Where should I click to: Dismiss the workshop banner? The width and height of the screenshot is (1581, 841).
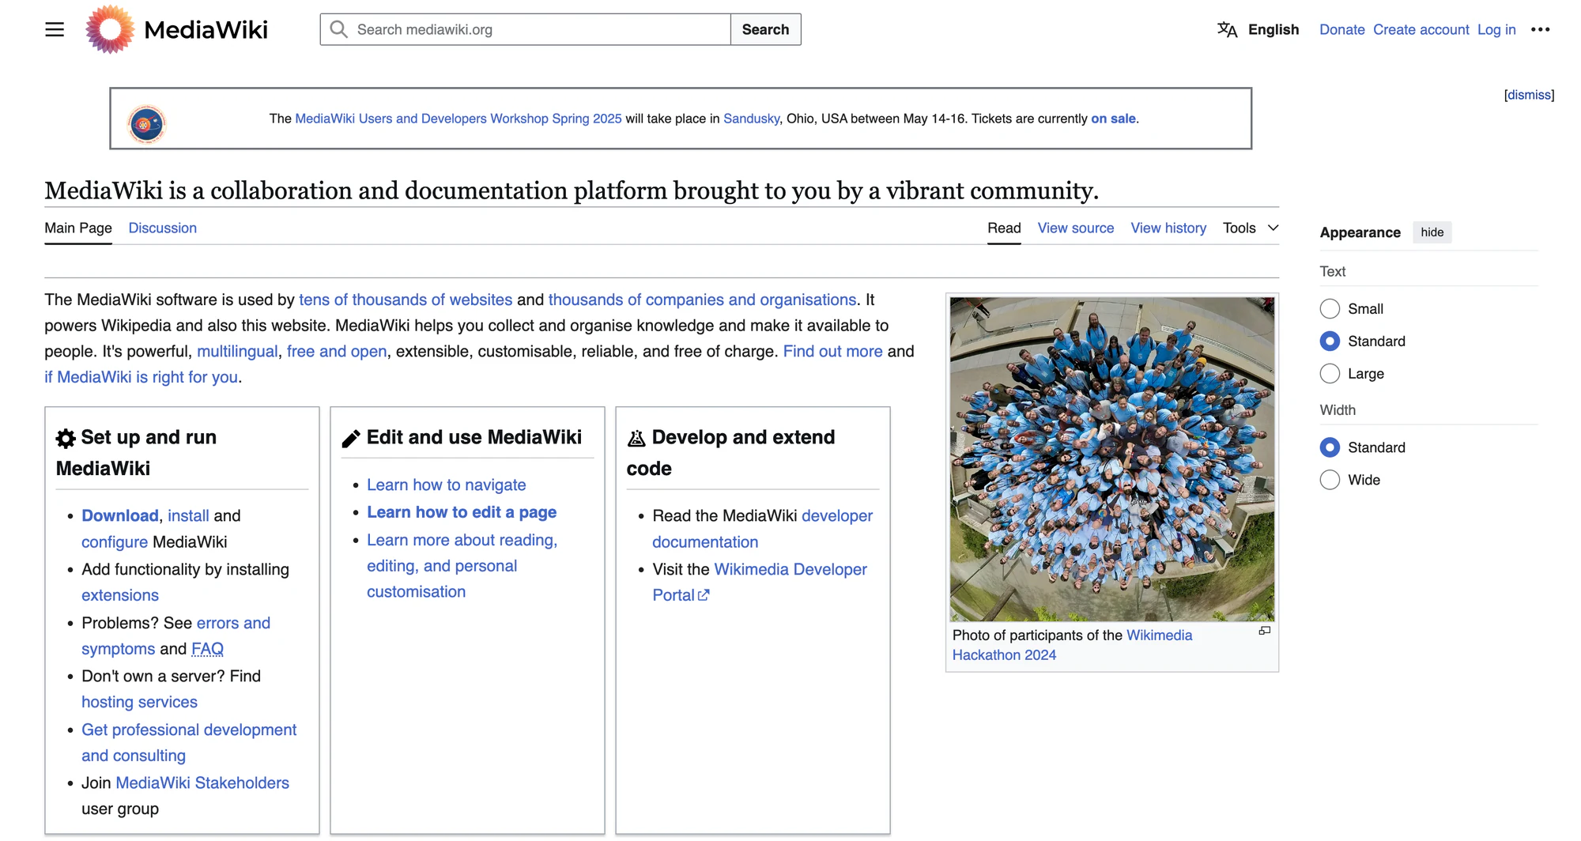(x=1529, y=95)
